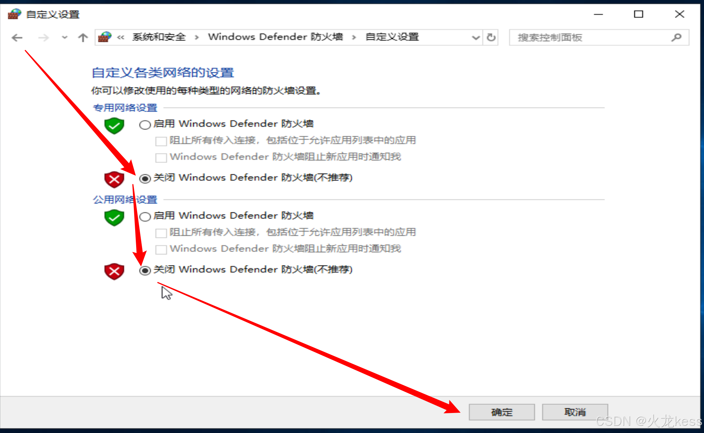
Task: Turn off firewall for private network
Action: [x=145, y=178]
